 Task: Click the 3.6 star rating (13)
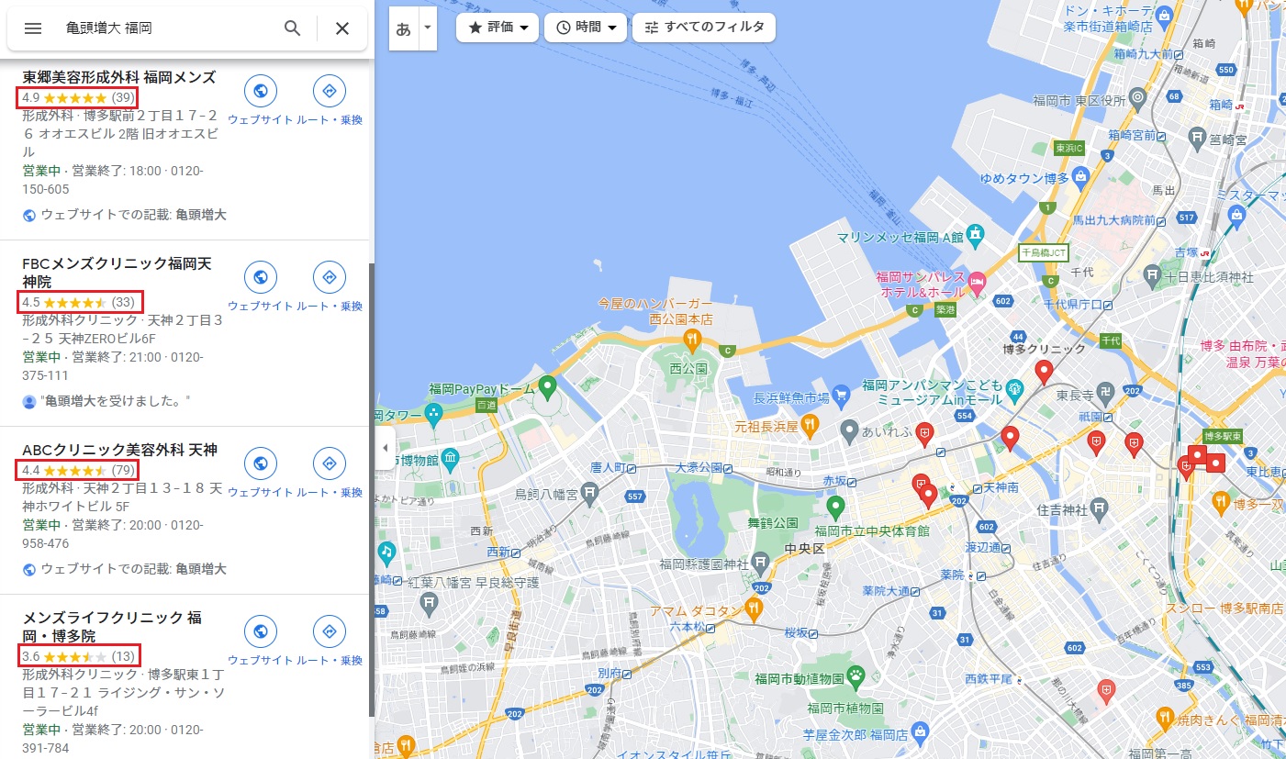click(x=78, y=656)
